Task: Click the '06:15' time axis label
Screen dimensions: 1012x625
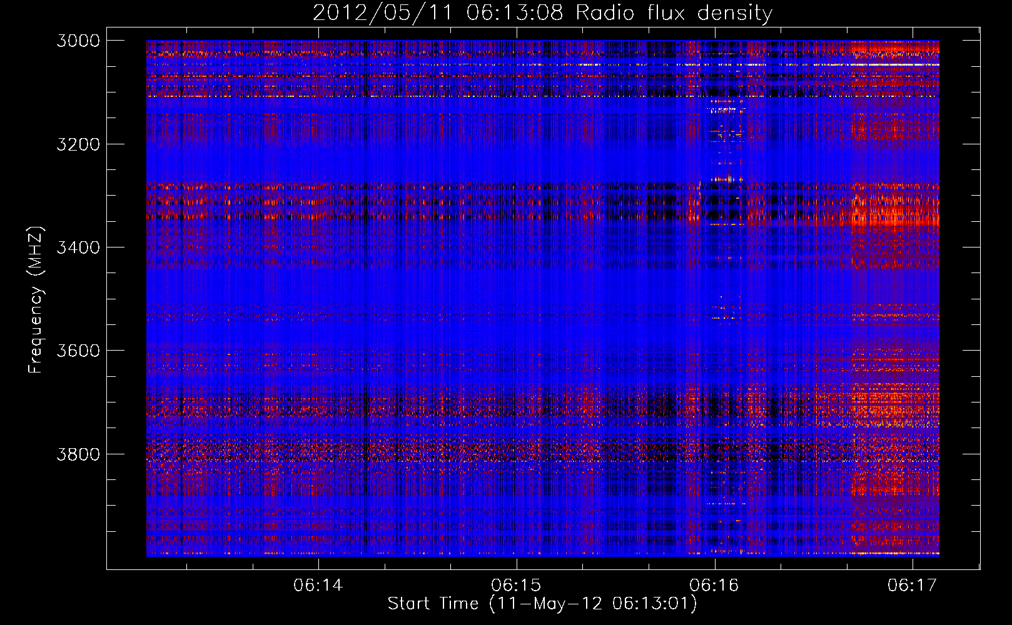Action: coord(517,586)
